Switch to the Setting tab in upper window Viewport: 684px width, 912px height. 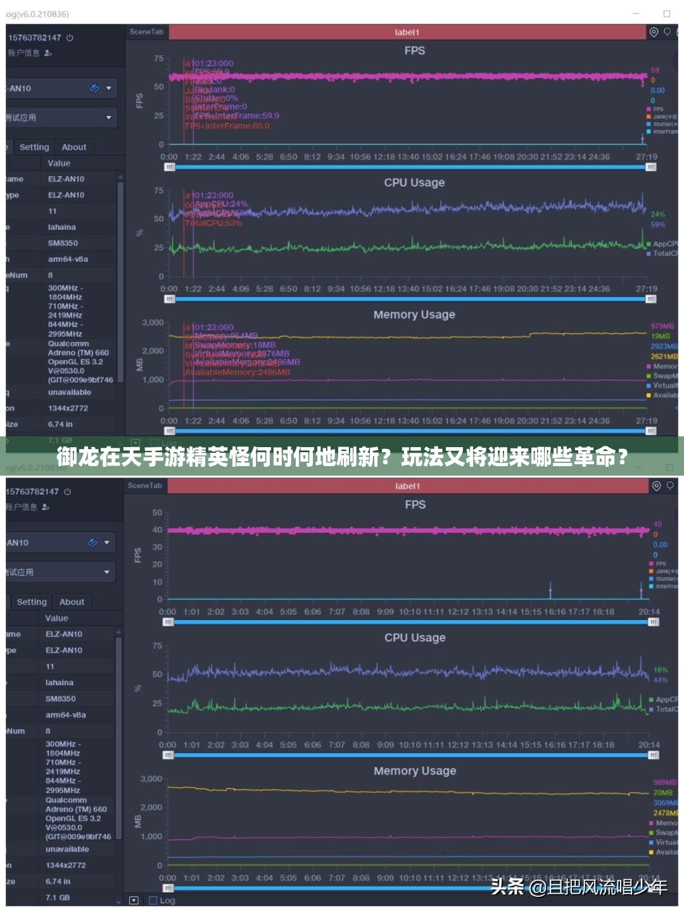(x=34, y=148)
